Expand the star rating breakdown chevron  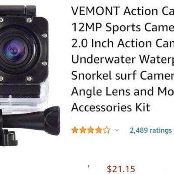pos(117,130)
